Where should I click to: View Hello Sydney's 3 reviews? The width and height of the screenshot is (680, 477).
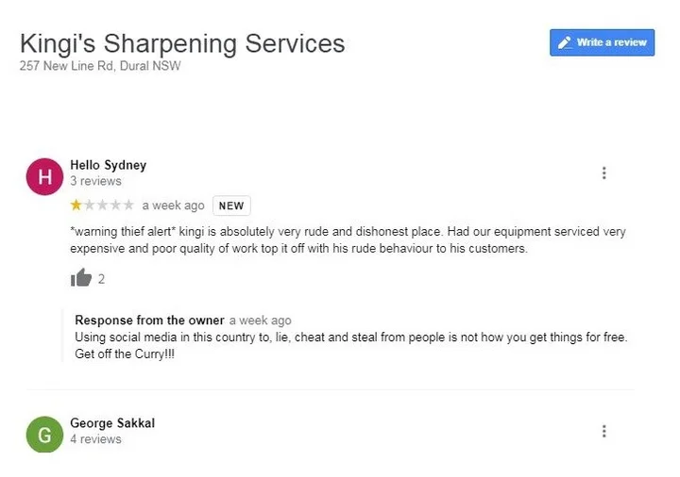coord(95,181)
